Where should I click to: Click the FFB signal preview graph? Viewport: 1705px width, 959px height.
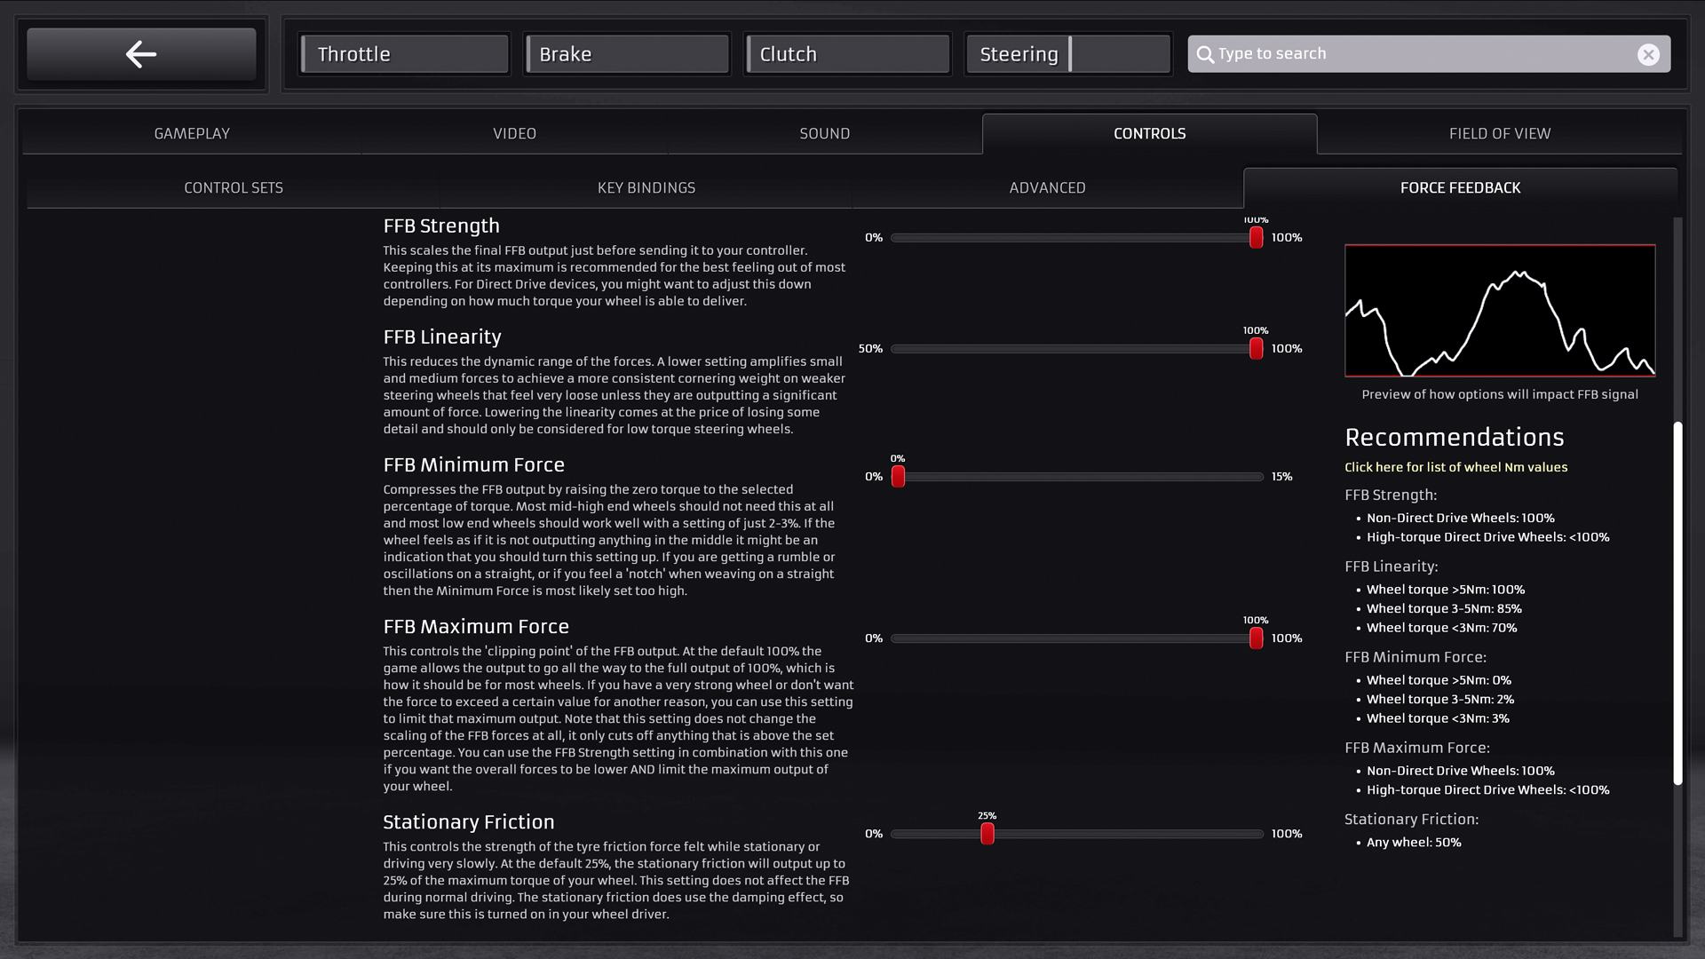1499,311
